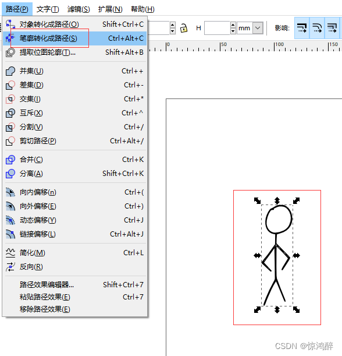Click the stick figure's head
This screenshot has width=342, height=356.
tap(279, 219)
